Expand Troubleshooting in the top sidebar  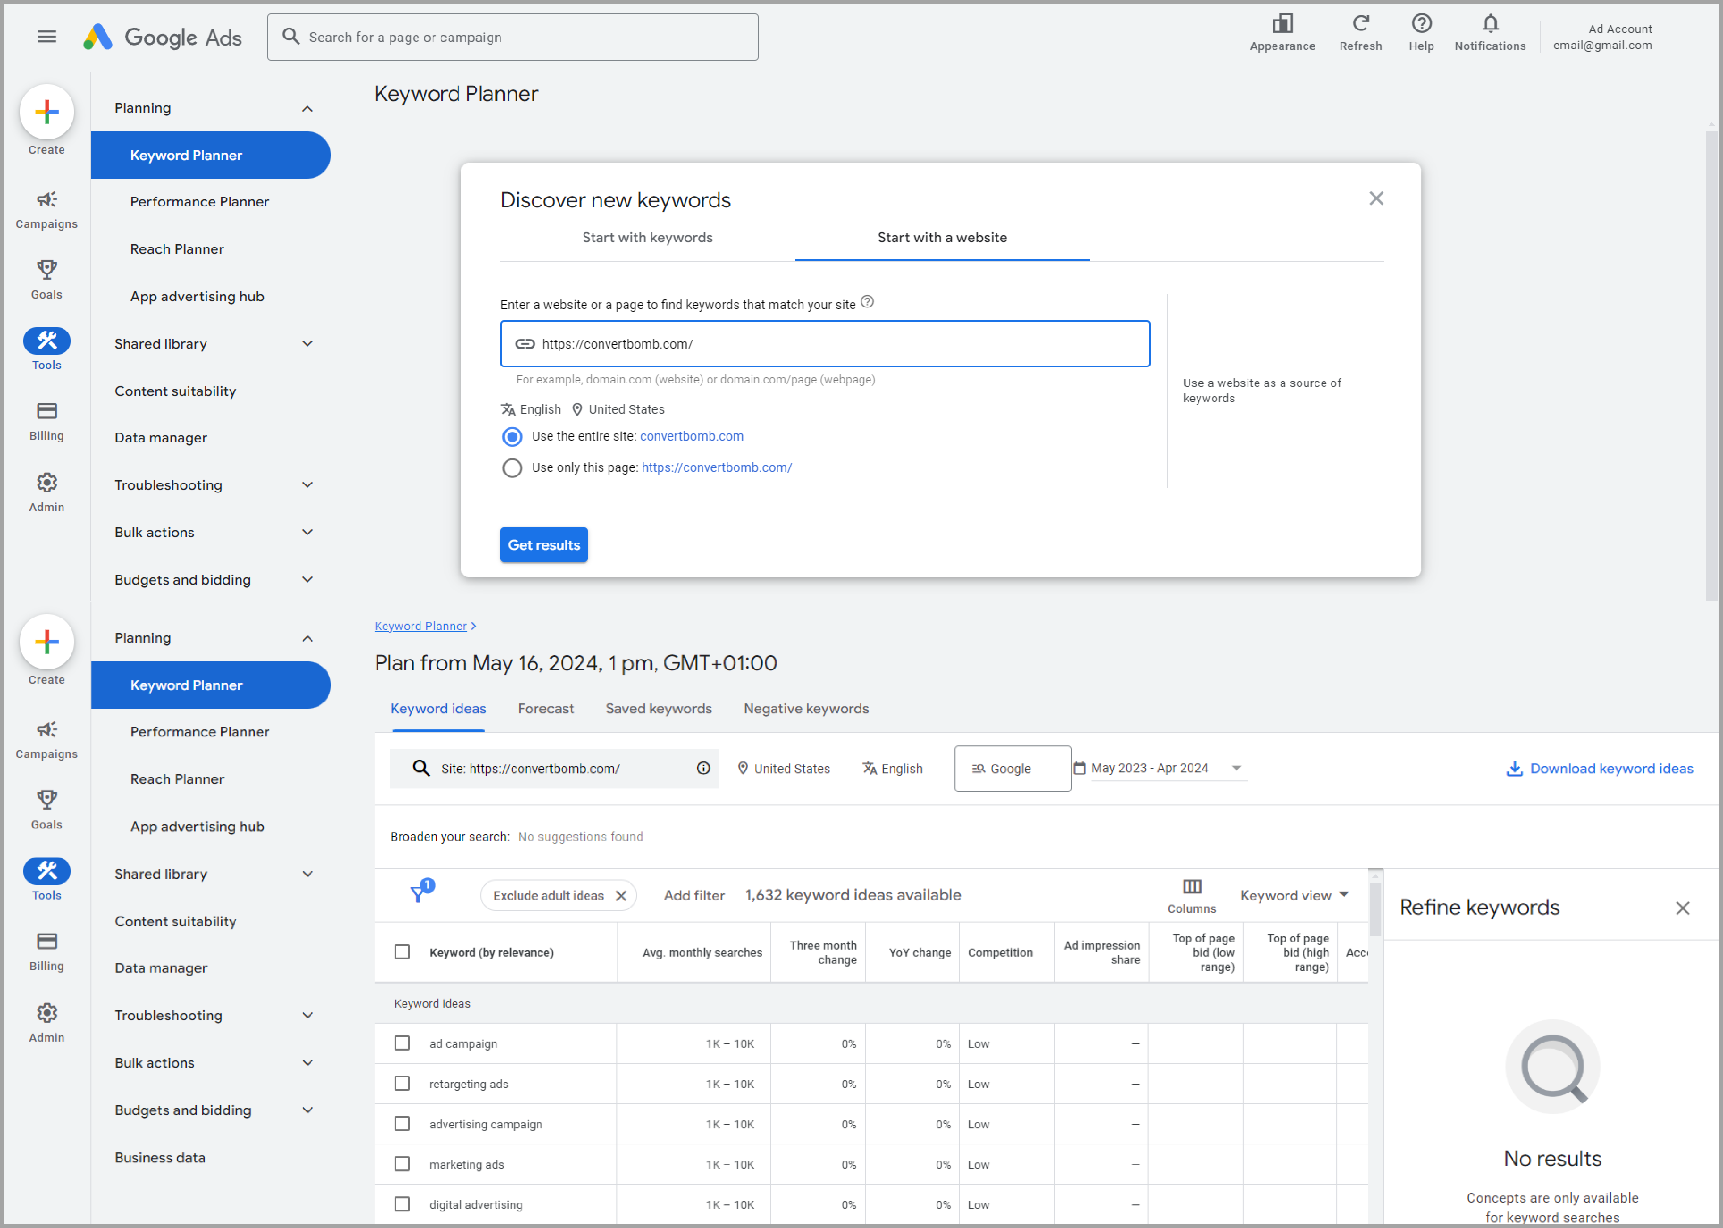(307, 485)
